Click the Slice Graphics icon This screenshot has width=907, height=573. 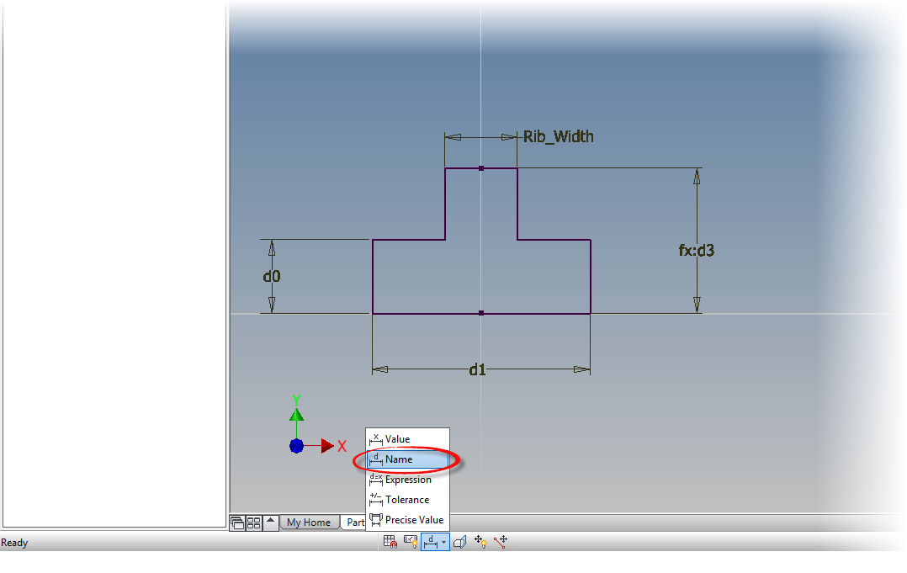coord(460,542)
